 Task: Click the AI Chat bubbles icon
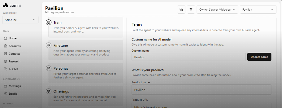(x=5, y=69)
